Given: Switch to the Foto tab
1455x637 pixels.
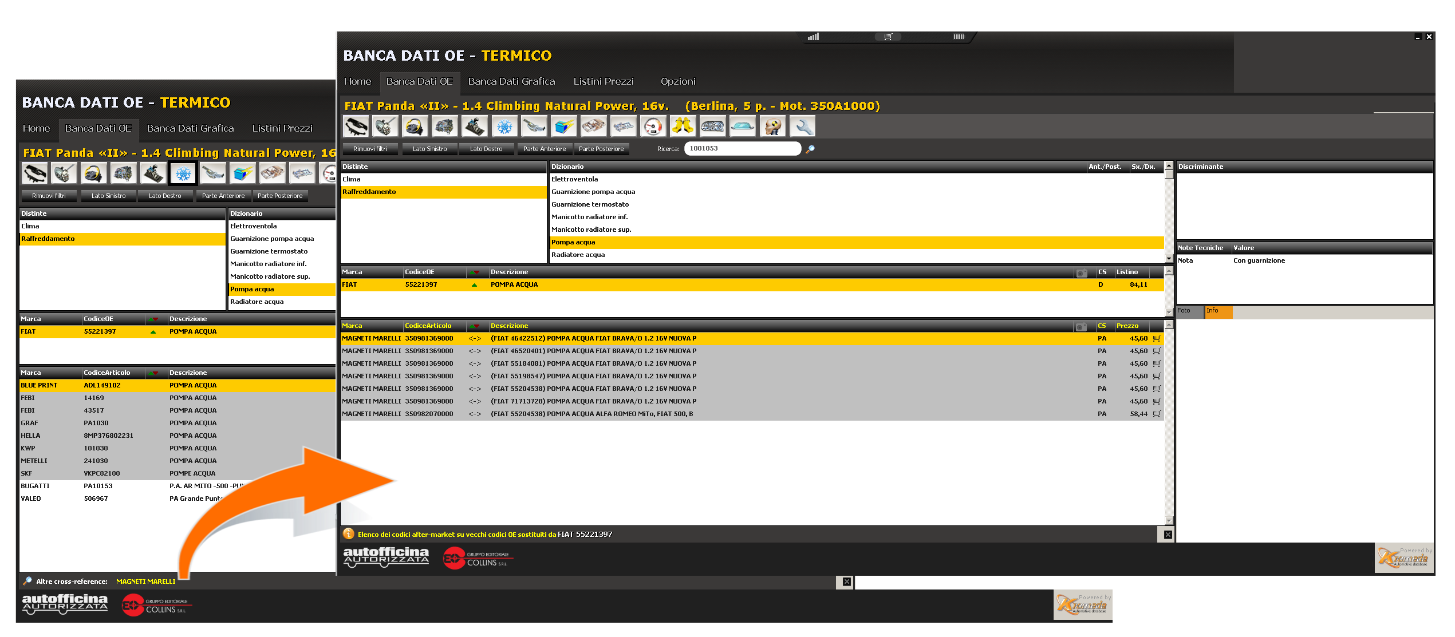Looking at the screenshot, I should (1189, 311).
